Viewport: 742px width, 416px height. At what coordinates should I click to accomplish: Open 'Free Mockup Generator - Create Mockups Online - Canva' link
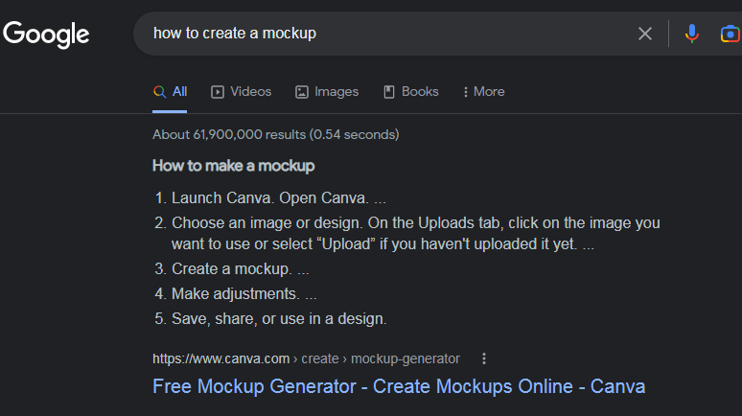pyautogui.click(x=399, y=386)
